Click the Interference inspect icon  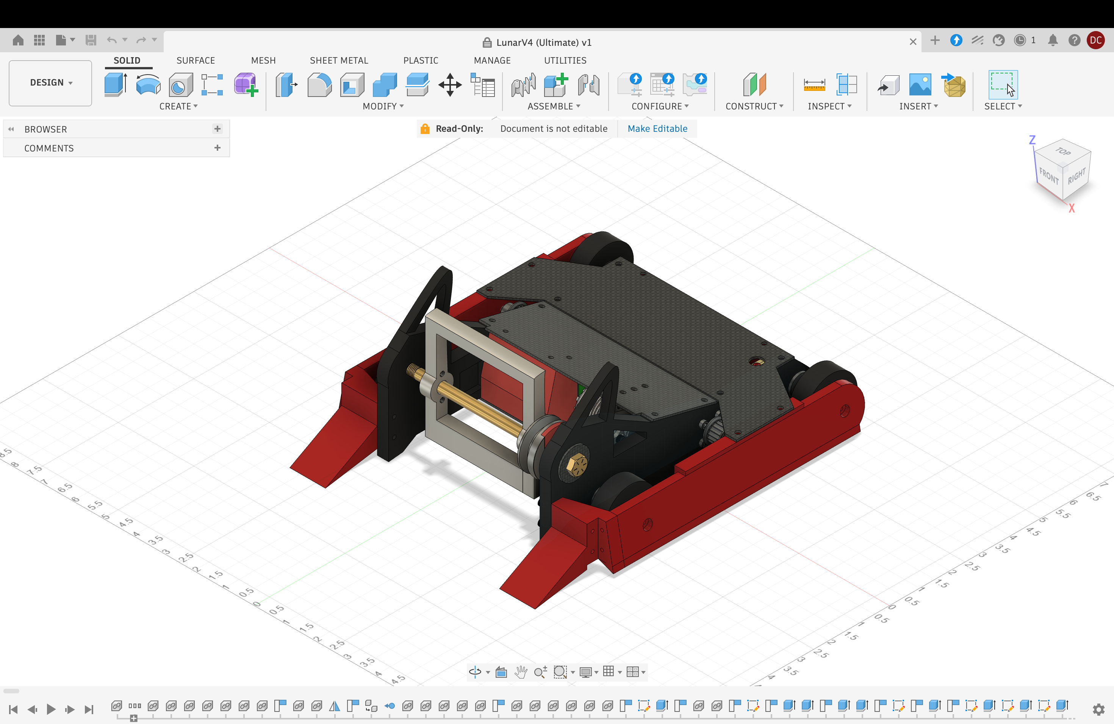[x=847, y=85]
